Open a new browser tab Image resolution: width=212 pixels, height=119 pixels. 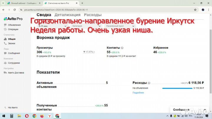coord(82,3)
